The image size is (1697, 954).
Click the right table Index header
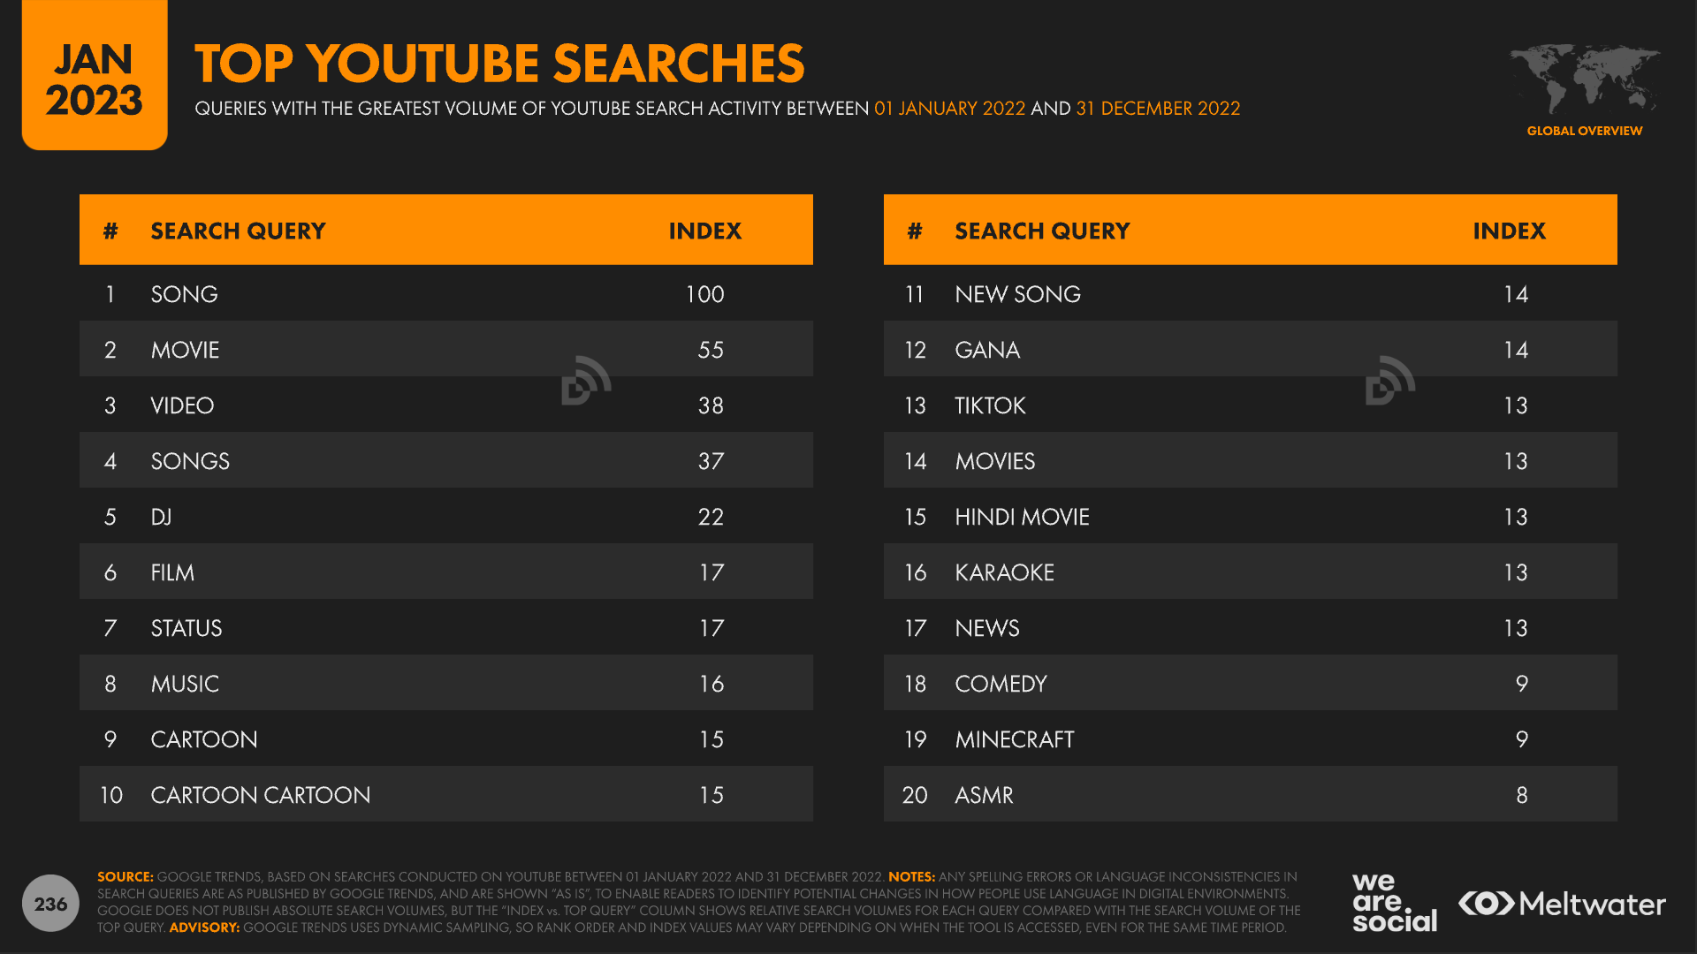tap(1509, 231)
